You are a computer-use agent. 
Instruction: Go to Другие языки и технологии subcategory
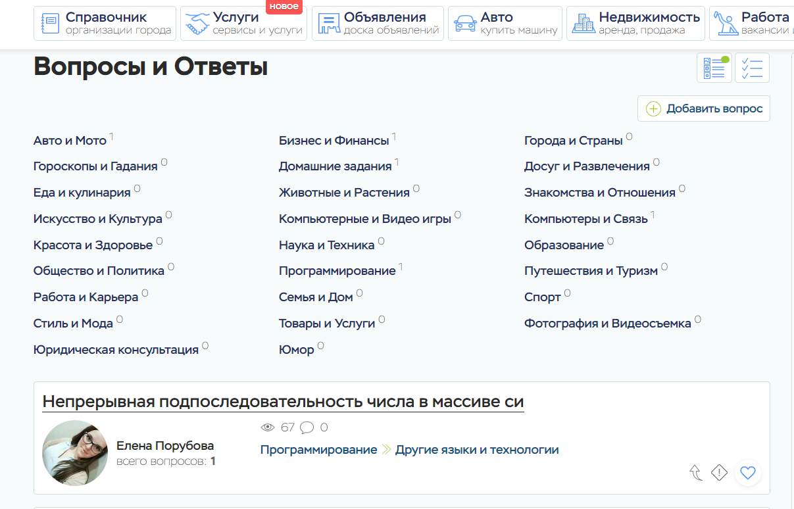(x=477, y=450)
